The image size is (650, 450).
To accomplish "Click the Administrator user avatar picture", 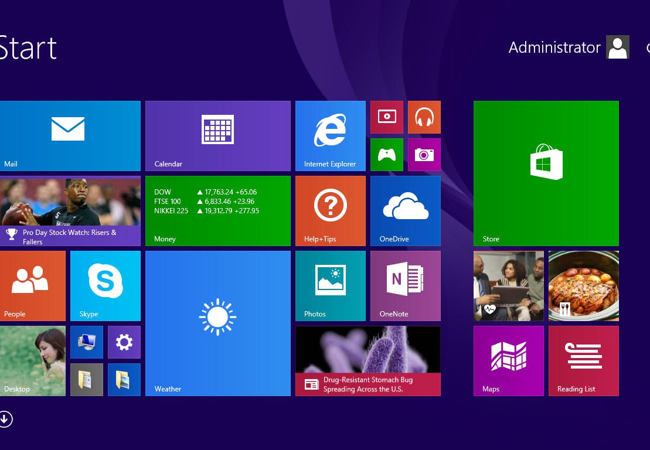I will click(x=618, y=47).
